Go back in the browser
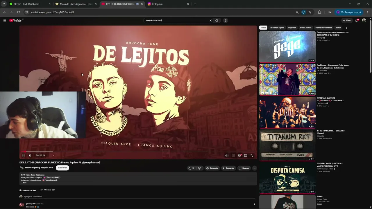 pos(4,12)
